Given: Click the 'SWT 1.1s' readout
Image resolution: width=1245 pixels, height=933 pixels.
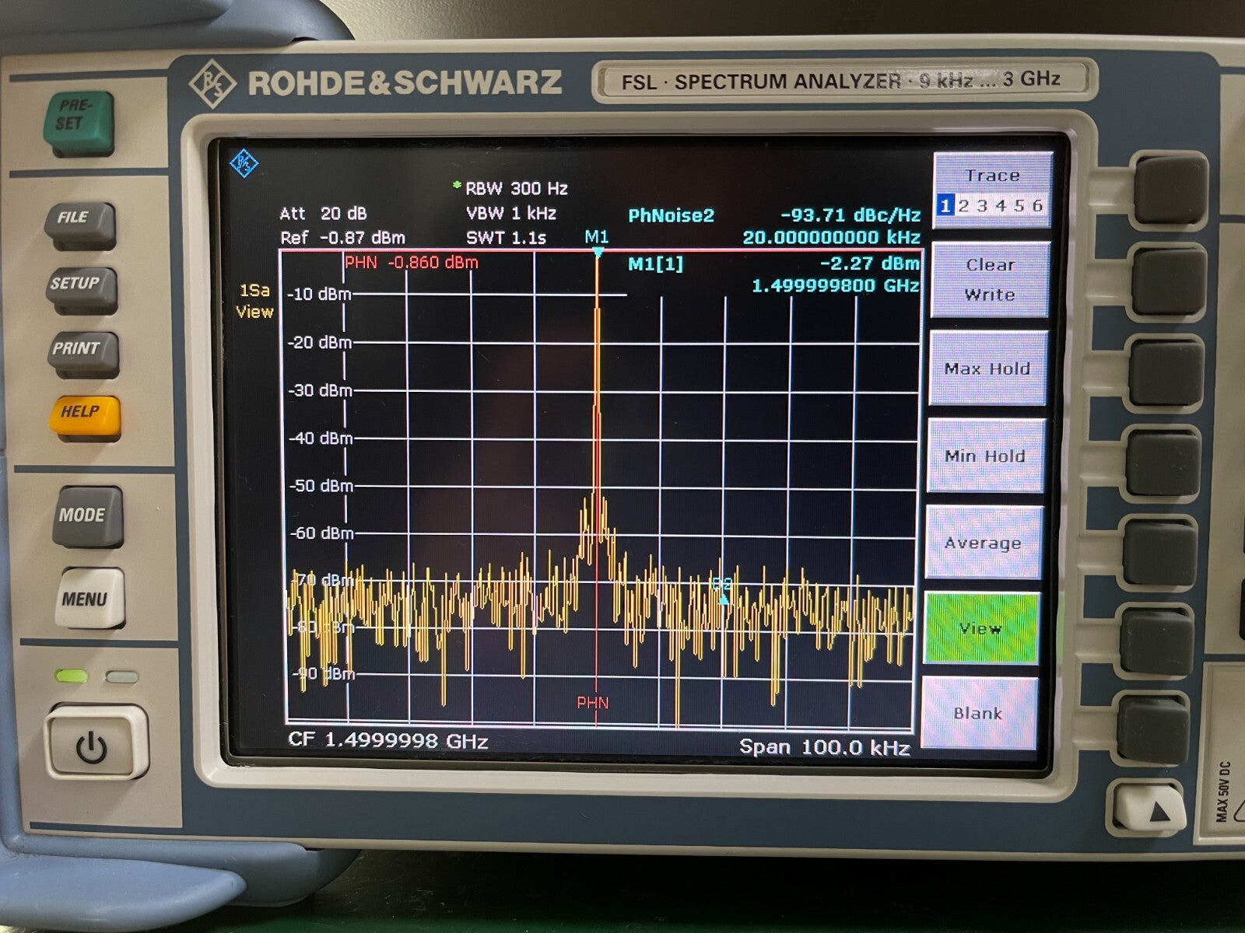Looking at the screenshot, I should [x=505, y=238].
